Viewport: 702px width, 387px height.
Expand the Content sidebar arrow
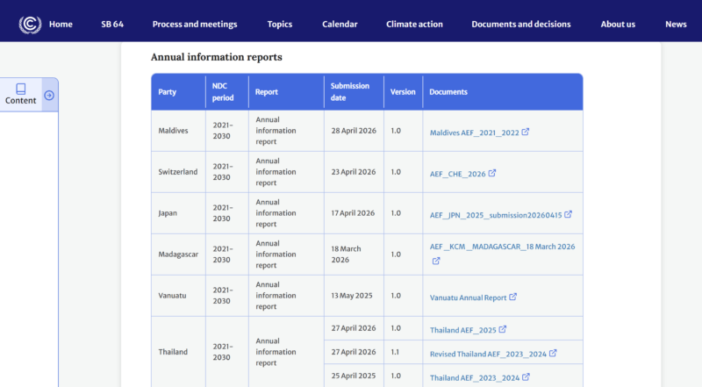(x=49, y=95)
